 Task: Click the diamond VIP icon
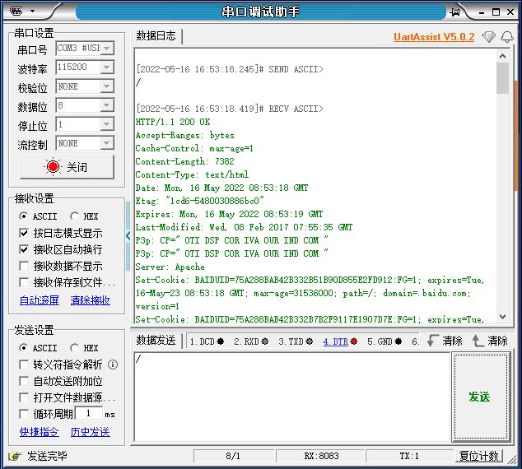coord(488,36)
